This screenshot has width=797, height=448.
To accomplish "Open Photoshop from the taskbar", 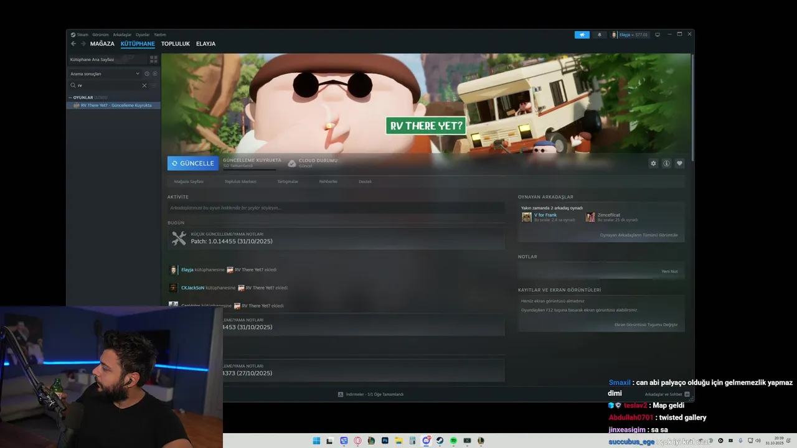I will pyautogui.click(x=385, y=441).
